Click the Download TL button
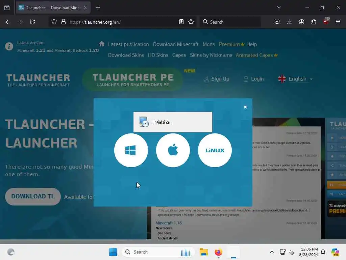 pyautogui.click(x=33, y=196)
